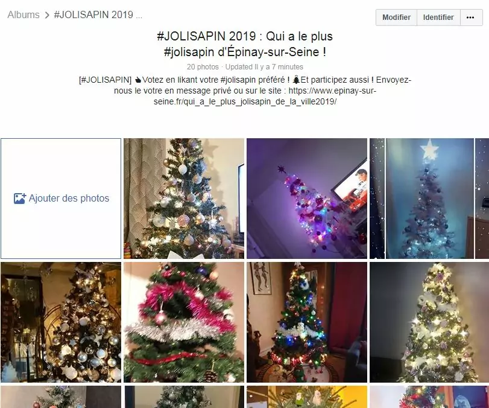This screenshot has height=408, width=489.
Task: Open tree photo with silver baubles by curtain
Action: [184, 199]
